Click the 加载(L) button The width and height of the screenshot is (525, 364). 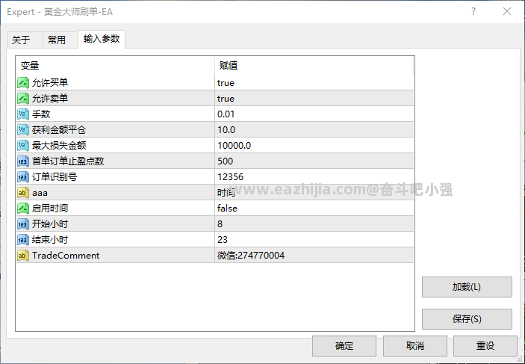click(467, 287)
